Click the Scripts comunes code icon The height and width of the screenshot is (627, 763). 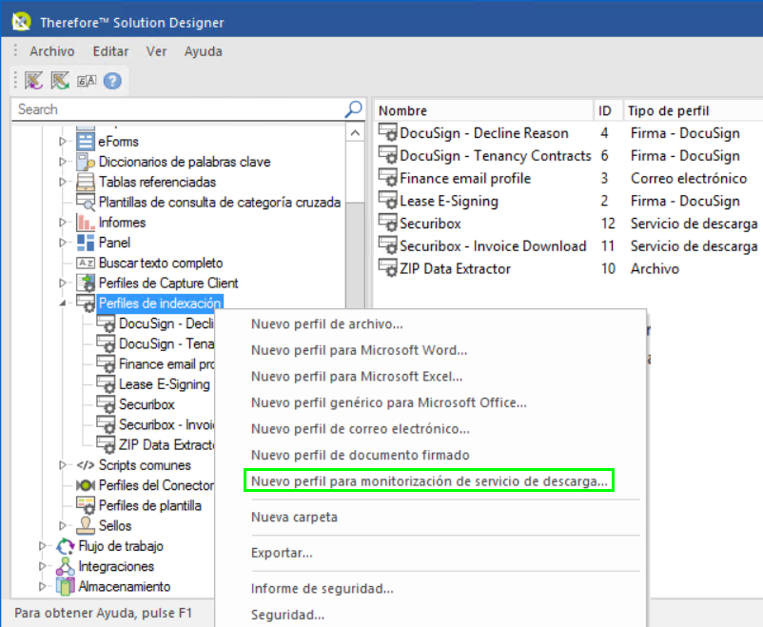(x=86, y=465)
